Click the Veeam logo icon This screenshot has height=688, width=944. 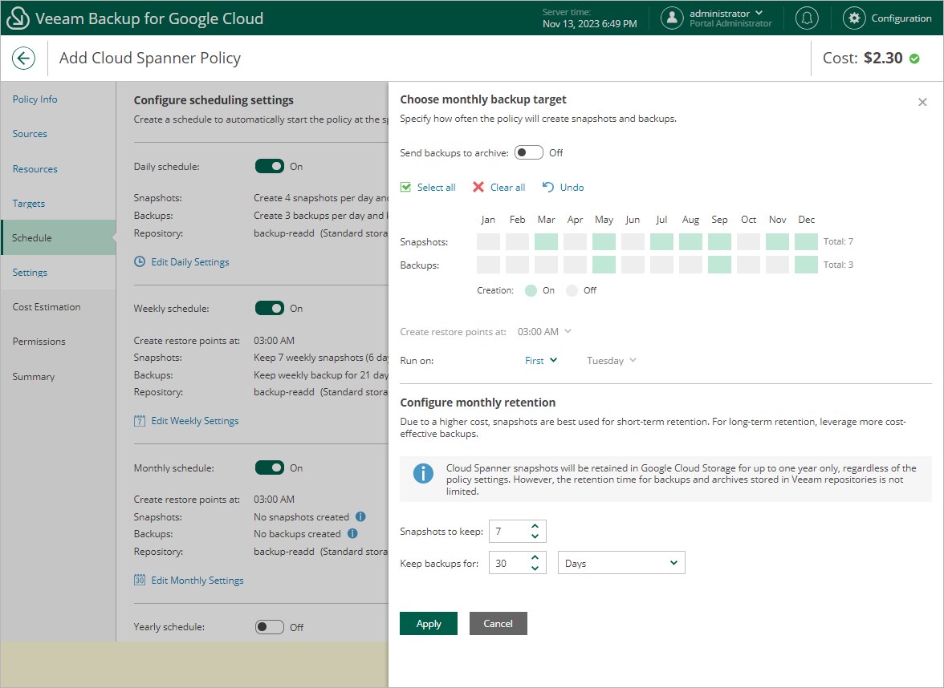pos(18,18)
